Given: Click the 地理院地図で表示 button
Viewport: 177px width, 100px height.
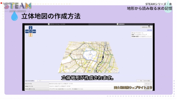Looking at the screenshot, I should (x=146, y=27).
